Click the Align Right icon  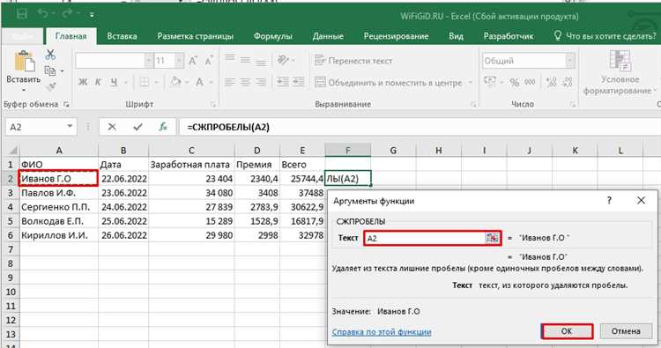tap(261, 82)
